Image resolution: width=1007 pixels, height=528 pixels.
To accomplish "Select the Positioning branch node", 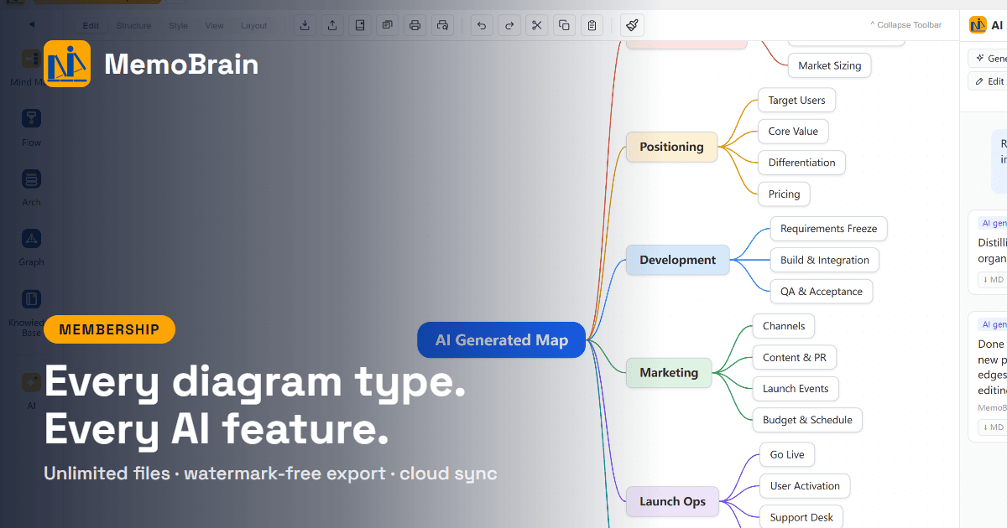I will (671, 147).
